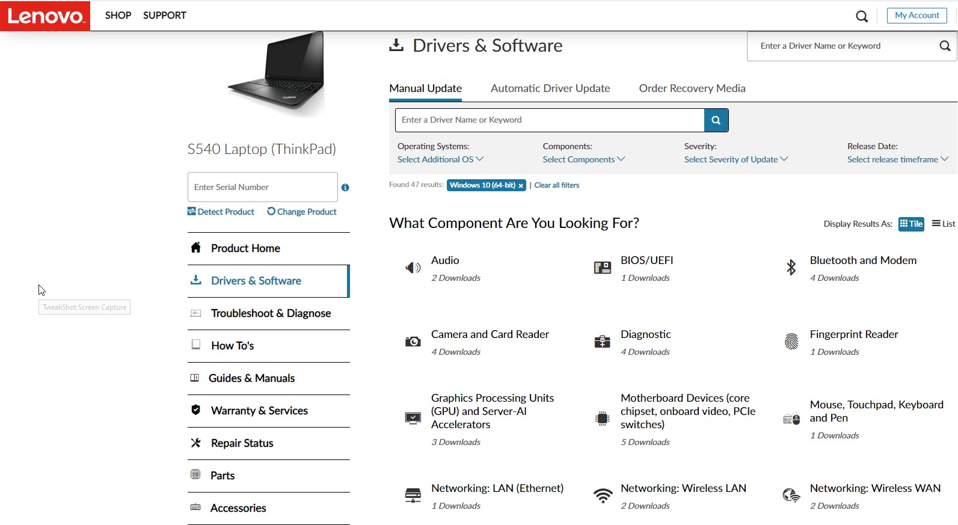
Task: Remove the Windows 10 (64-bit) filter
Action: (521, 186)
